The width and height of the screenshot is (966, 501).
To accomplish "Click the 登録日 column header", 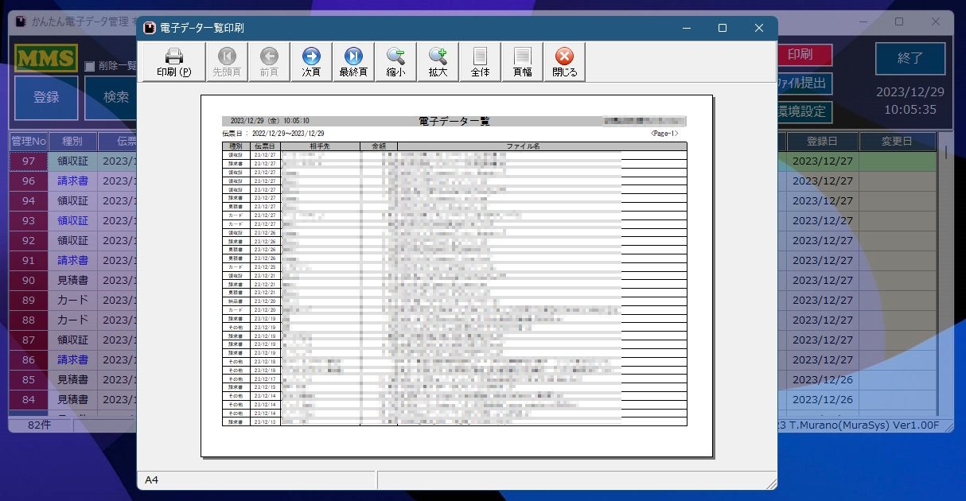I will pyautogui.click(x=822, y=142).
